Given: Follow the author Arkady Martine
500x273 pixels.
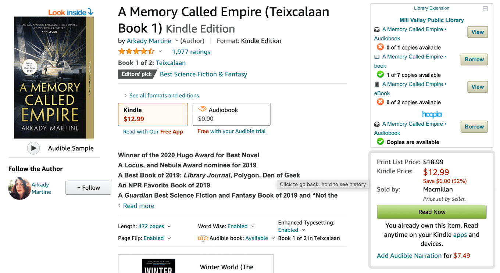Looking at the screenshot, I should tap(88, 188).
